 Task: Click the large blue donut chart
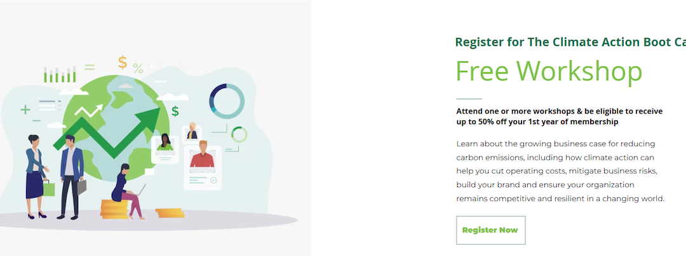point(227,101)
